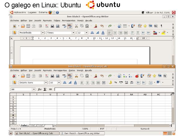This screenshot has height=136, width=182.
Task: Click the Undo arrow in Writer toolbar
Action: 102,26
